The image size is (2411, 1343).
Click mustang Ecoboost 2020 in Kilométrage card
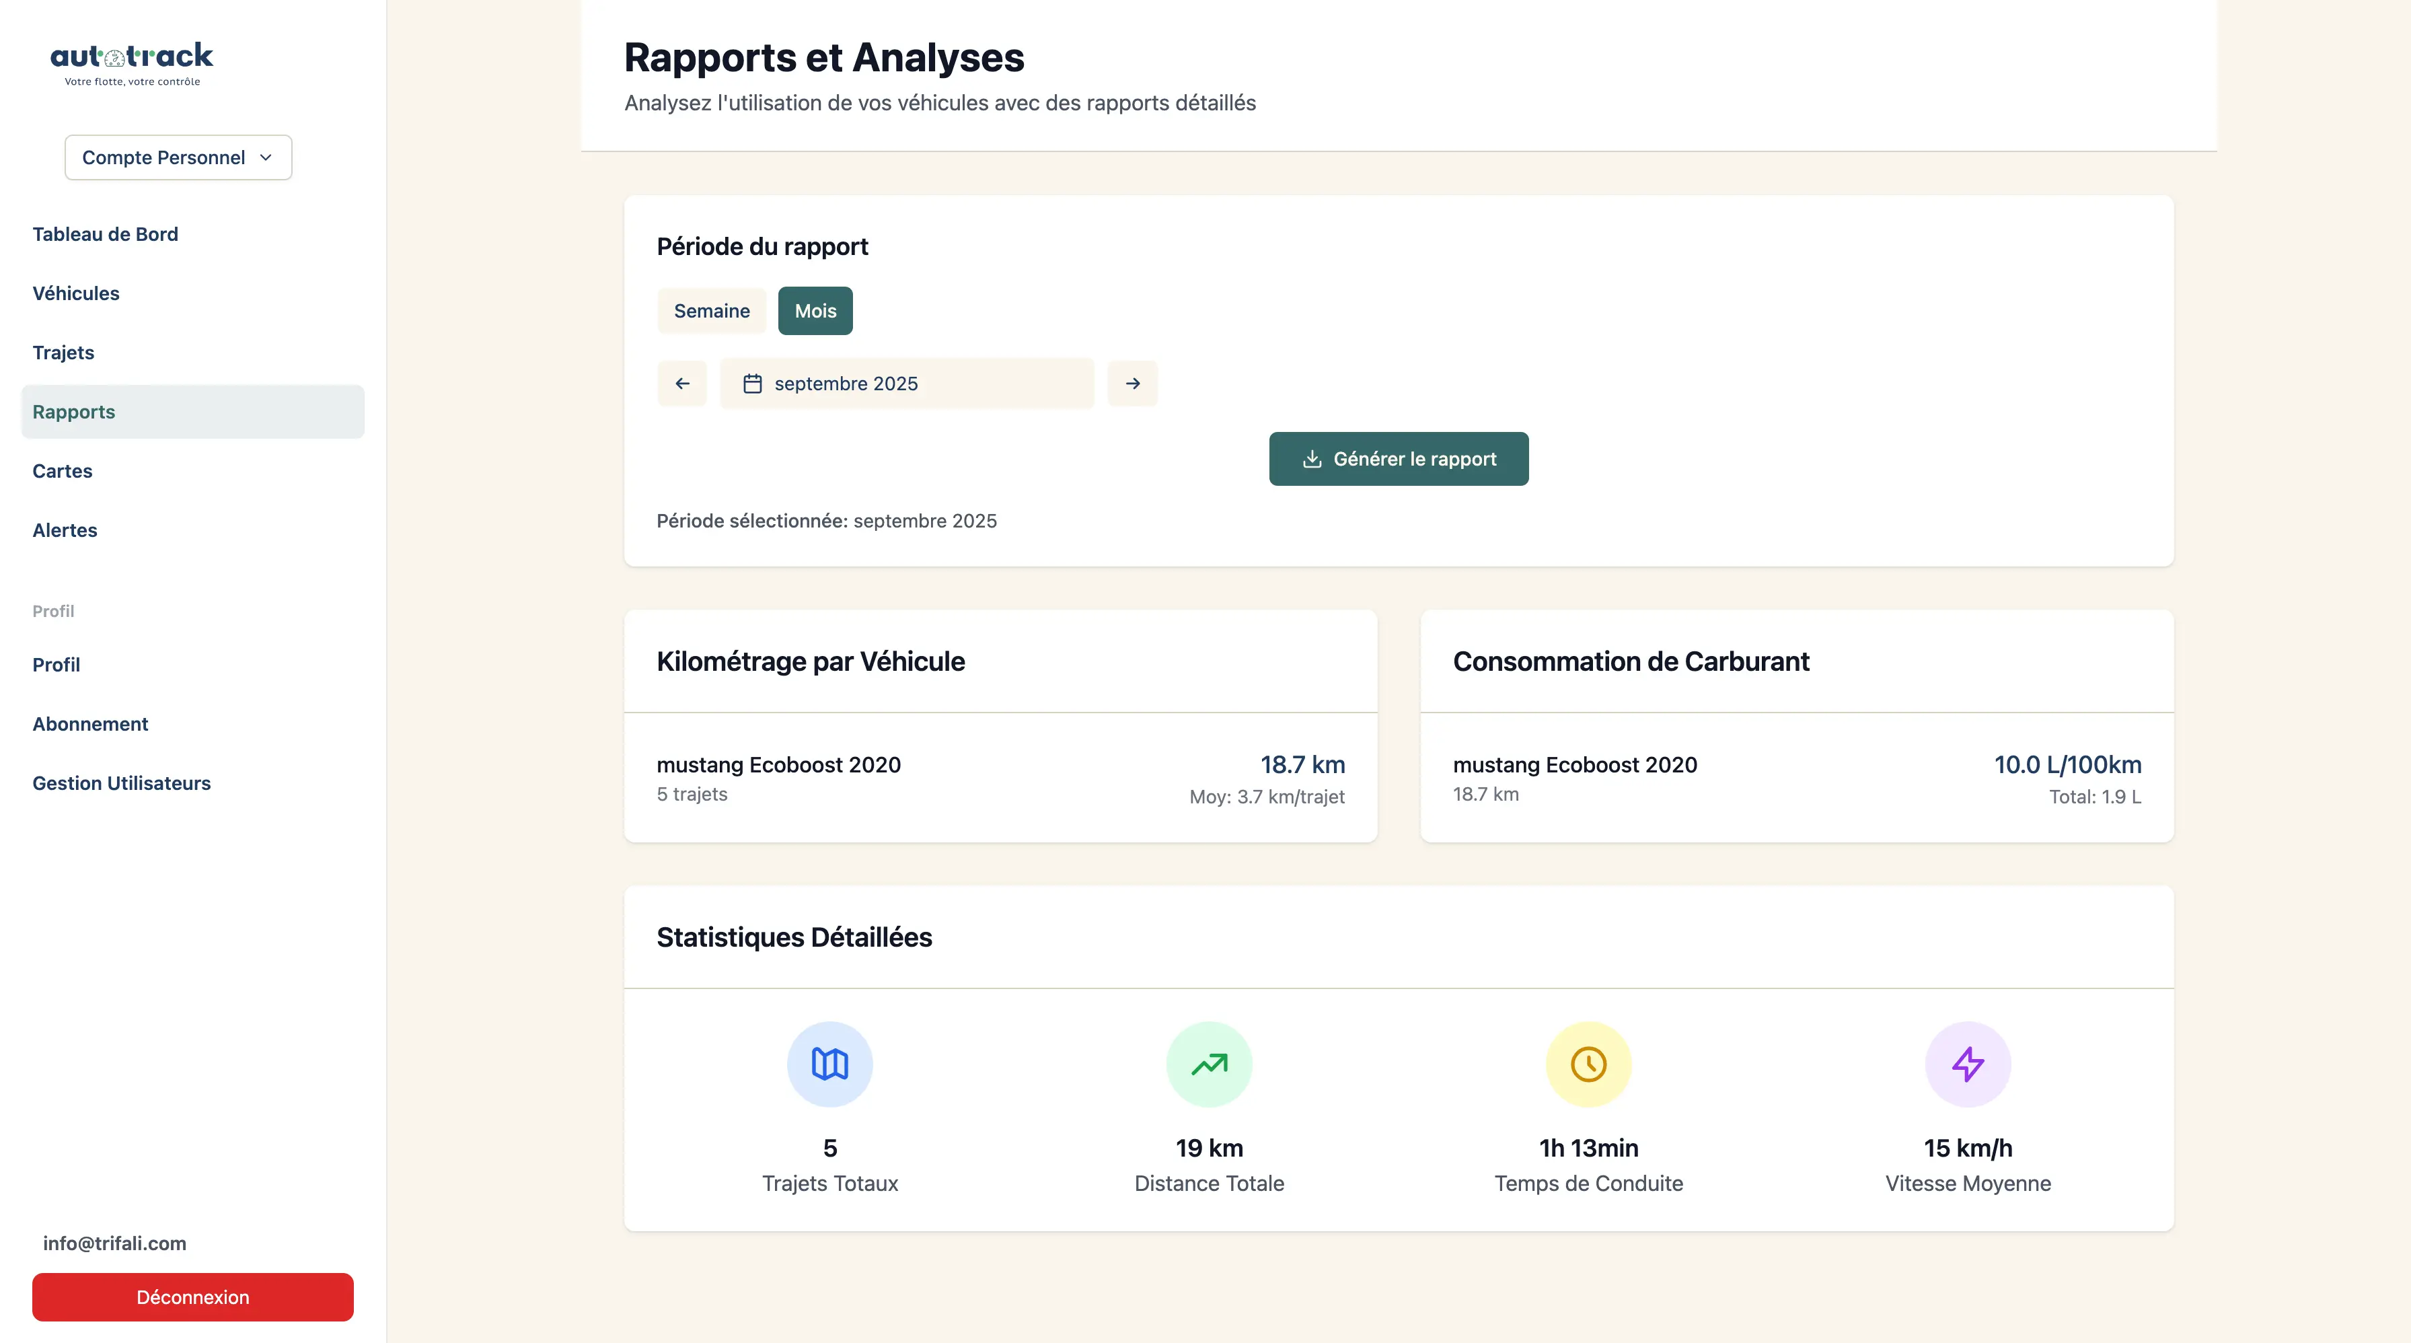pos(779,764)
